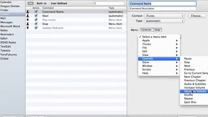The width and height of the screenshot is (208, 117).
Task: Click the user icon beside the Next command
Action: (28, 16)
